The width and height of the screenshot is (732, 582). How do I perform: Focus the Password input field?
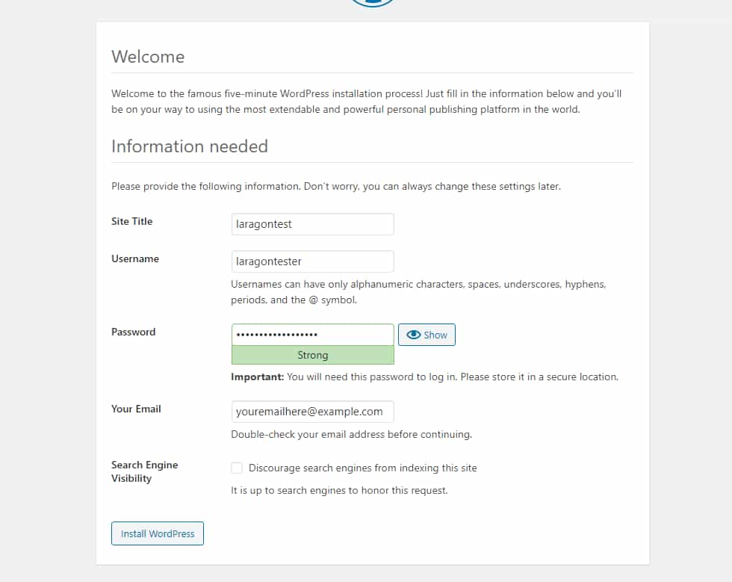click(x=312, y=335)
